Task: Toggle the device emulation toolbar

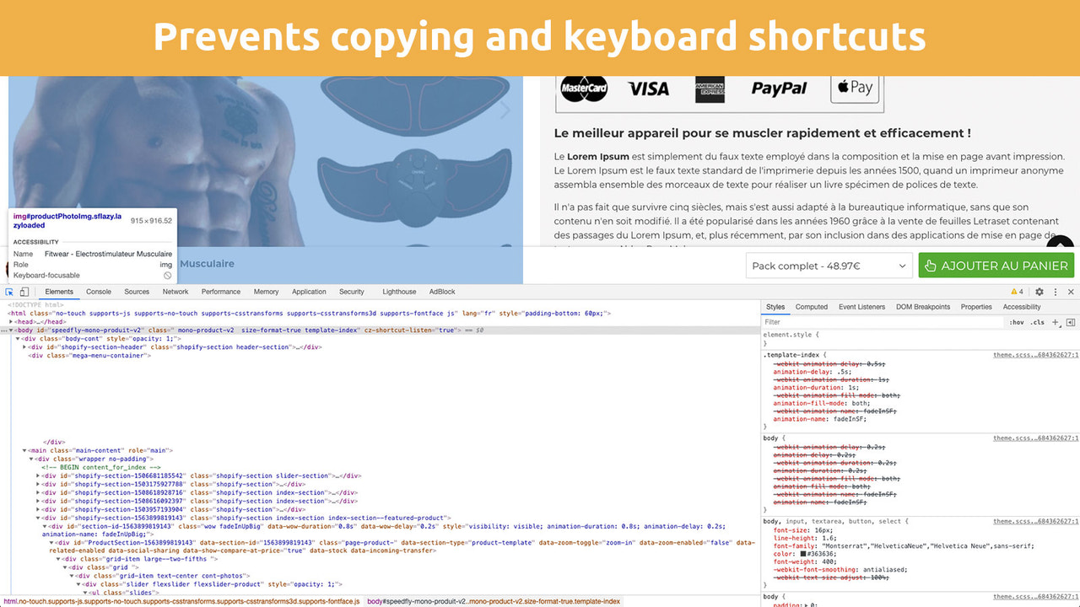Action: [23, 292]
